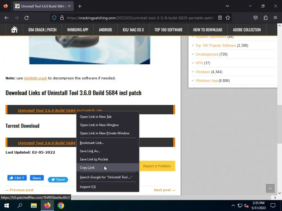Open WINDOWS APP nav item
Image resolution: width=282 pixels, height=211 pixels.
click(78, 30)
